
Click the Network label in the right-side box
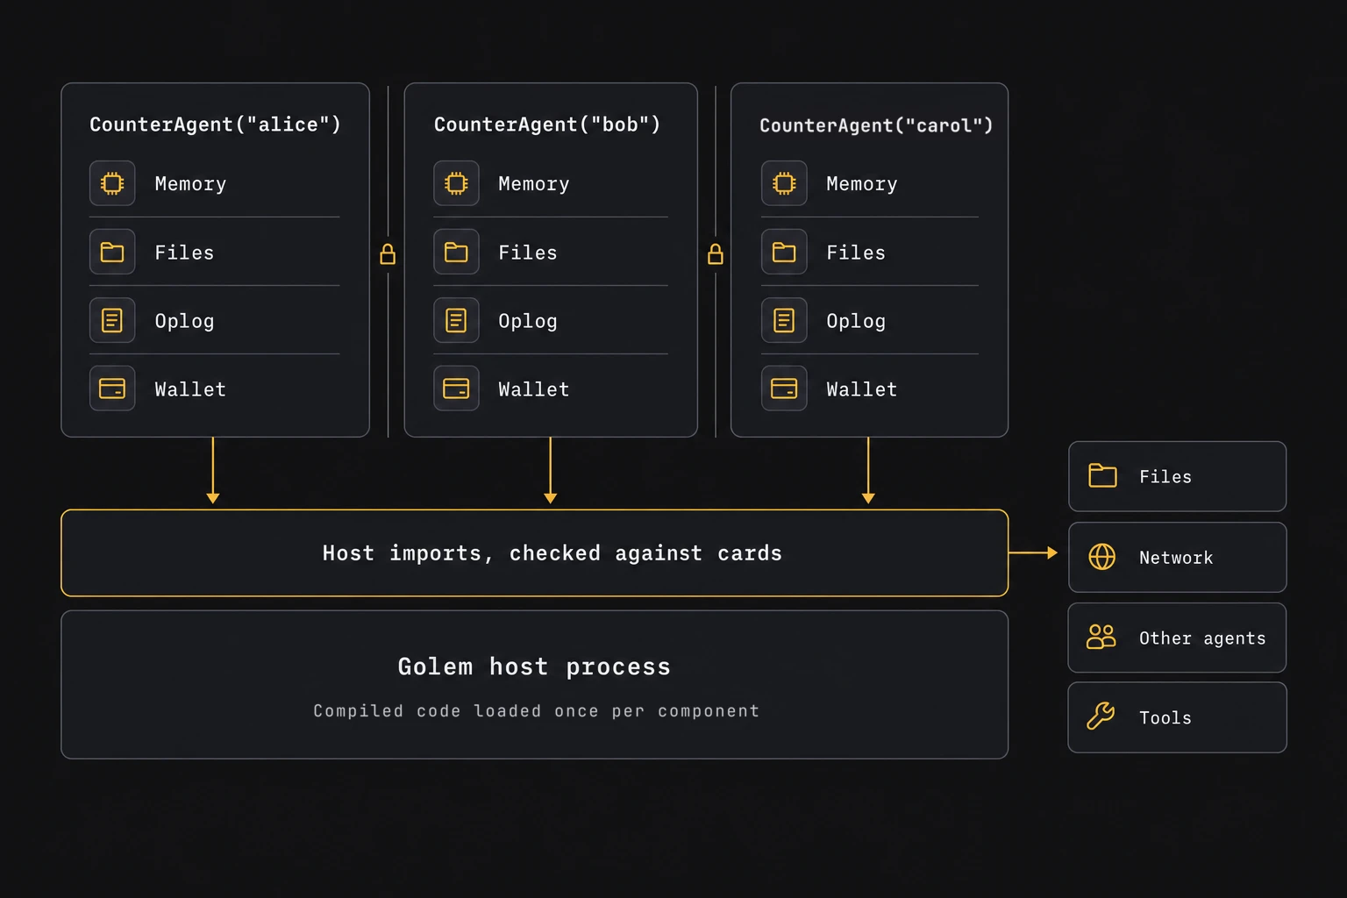[x=1176, y=558]
